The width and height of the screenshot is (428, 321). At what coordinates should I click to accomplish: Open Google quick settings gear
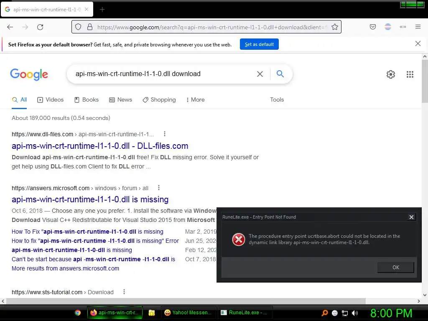pyautogui.click(x=391, y=74)
